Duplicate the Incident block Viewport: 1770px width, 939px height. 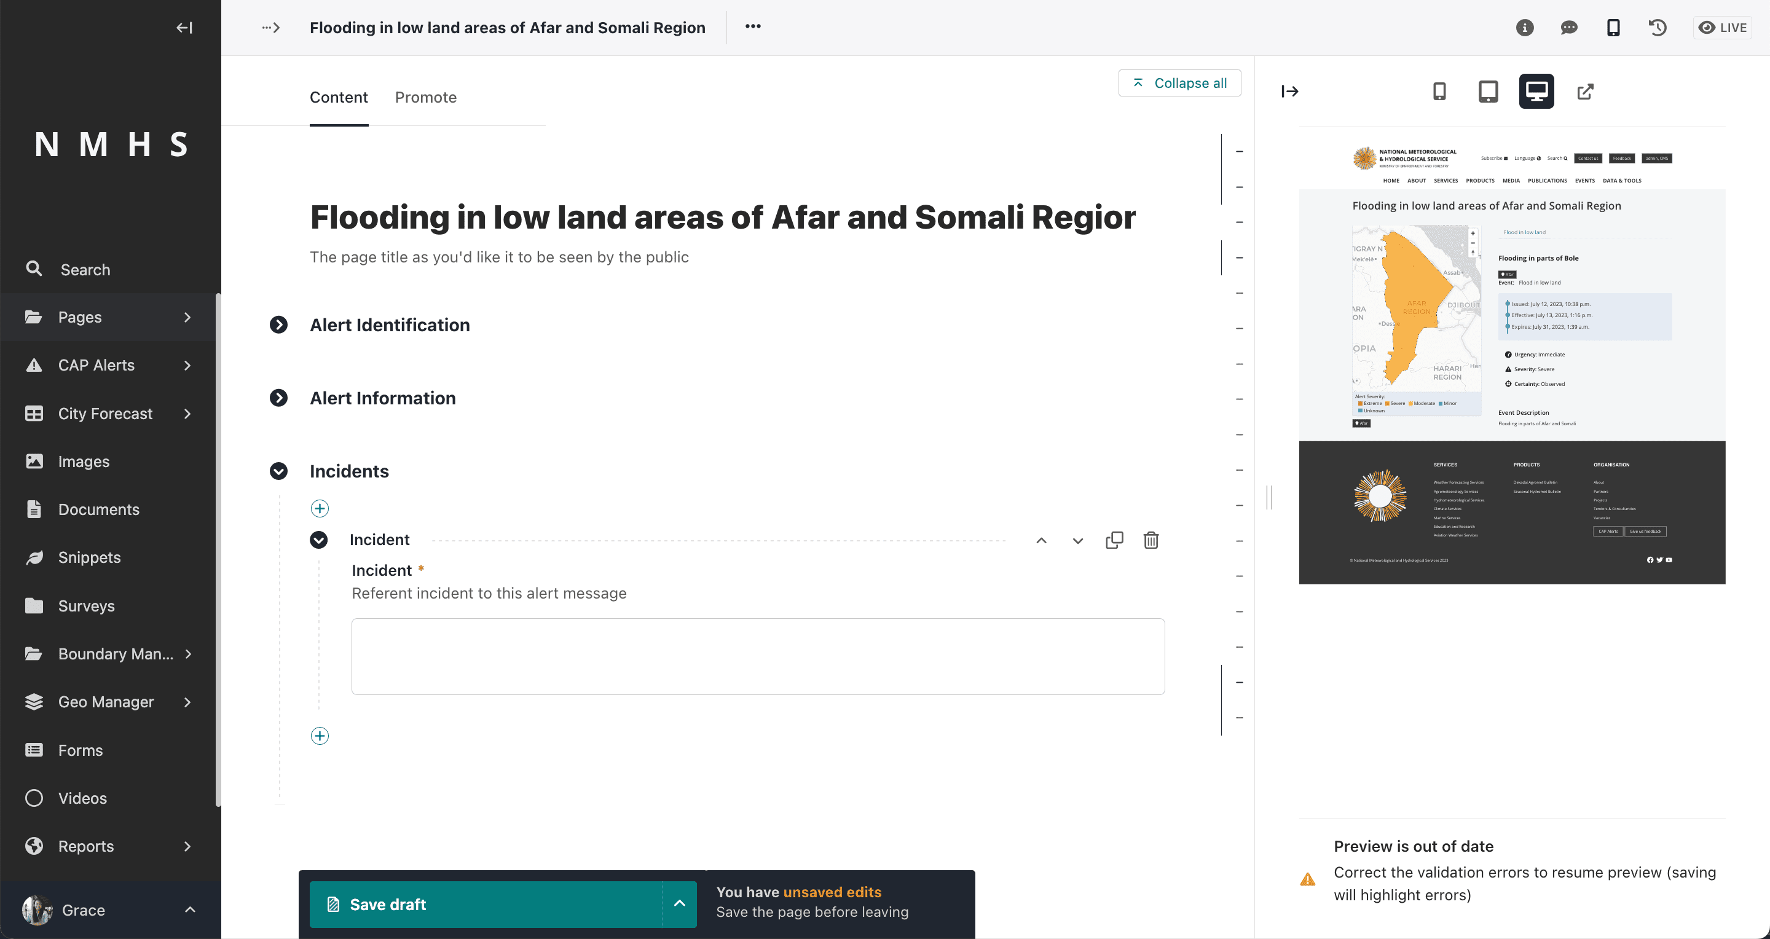point(1114,541)
